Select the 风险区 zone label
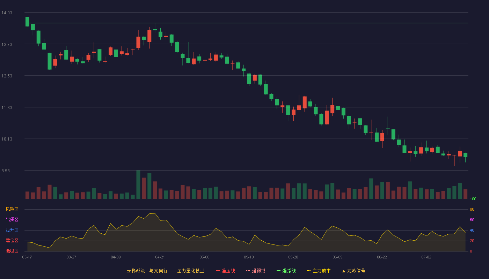The image size is (489, 279). (12, 209)
